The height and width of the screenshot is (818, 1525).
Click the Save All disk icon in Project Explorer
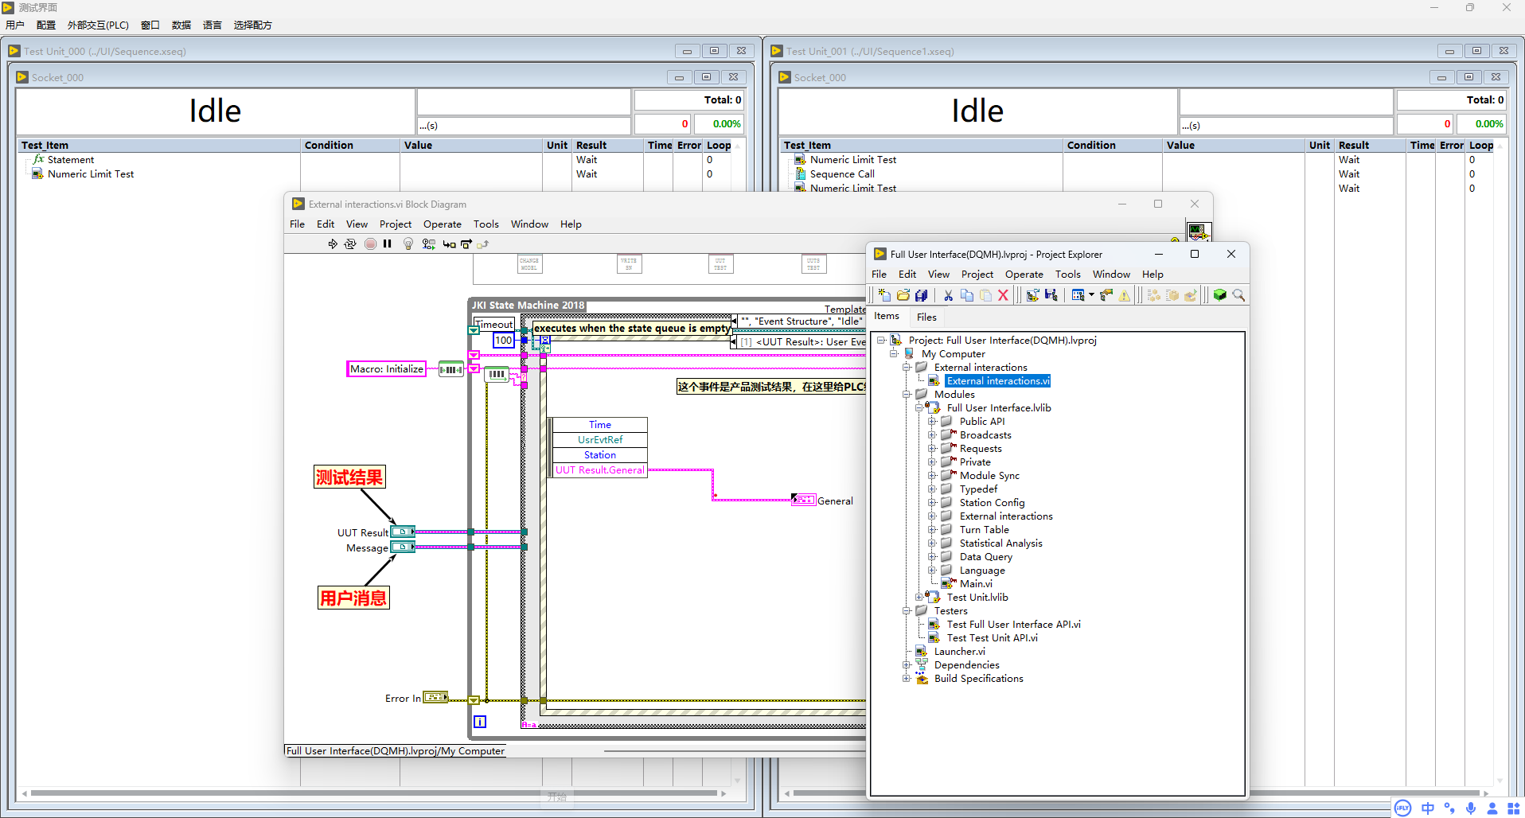922,295
